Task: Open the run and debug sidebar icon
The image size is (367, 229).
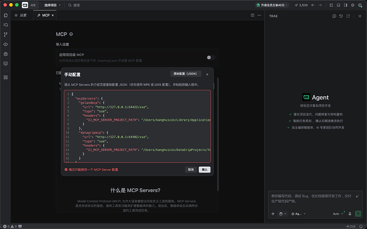Action: click(x=6, y=54)
